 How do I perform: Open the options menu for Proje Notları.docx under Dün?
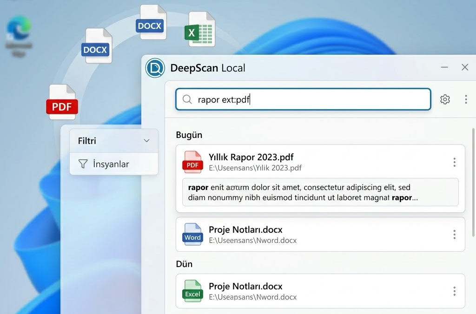point(454,291)
